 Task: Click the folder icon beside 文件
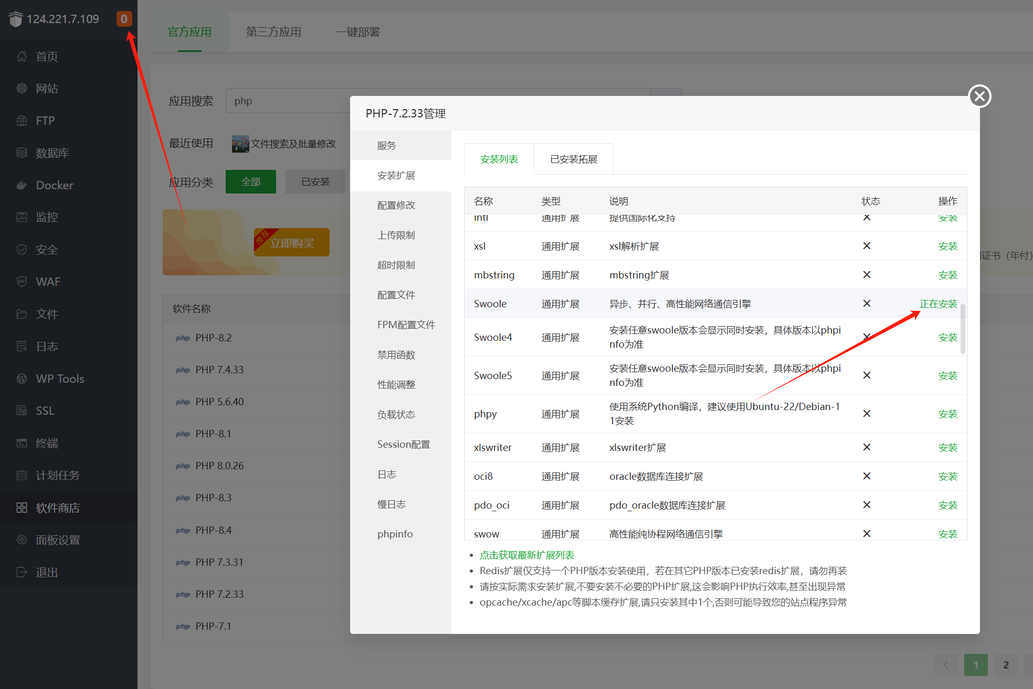22,314
